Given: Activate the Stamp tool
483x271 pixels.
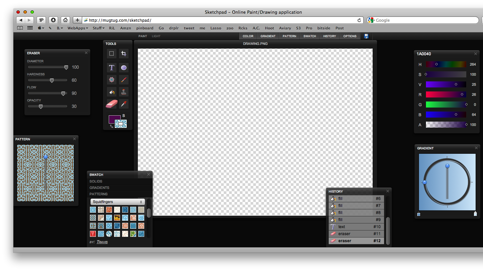Looking at the screenshot, I should click(123, 91).
